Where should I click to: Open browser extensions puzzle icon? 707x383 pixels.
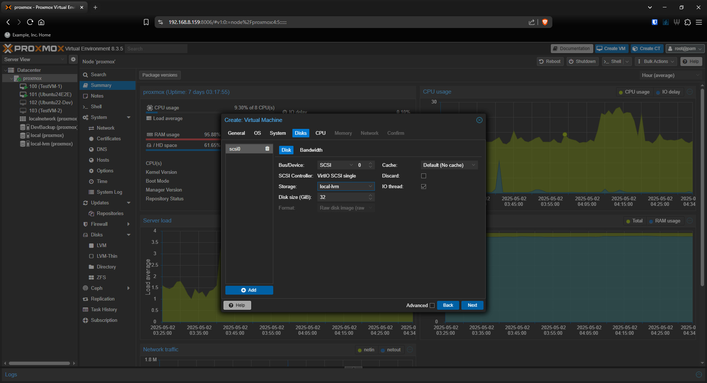[x=687, y=22]
